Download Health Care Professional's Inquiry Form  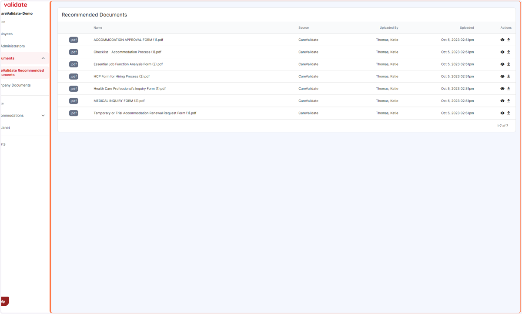pyautogui.click(x=509, y=89)
